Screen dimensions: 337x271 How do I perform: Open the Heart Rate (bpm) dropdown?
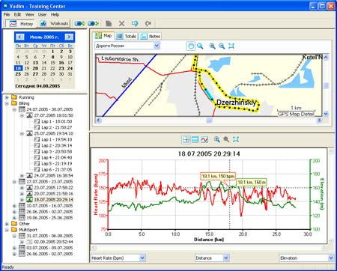pos(142,258)
